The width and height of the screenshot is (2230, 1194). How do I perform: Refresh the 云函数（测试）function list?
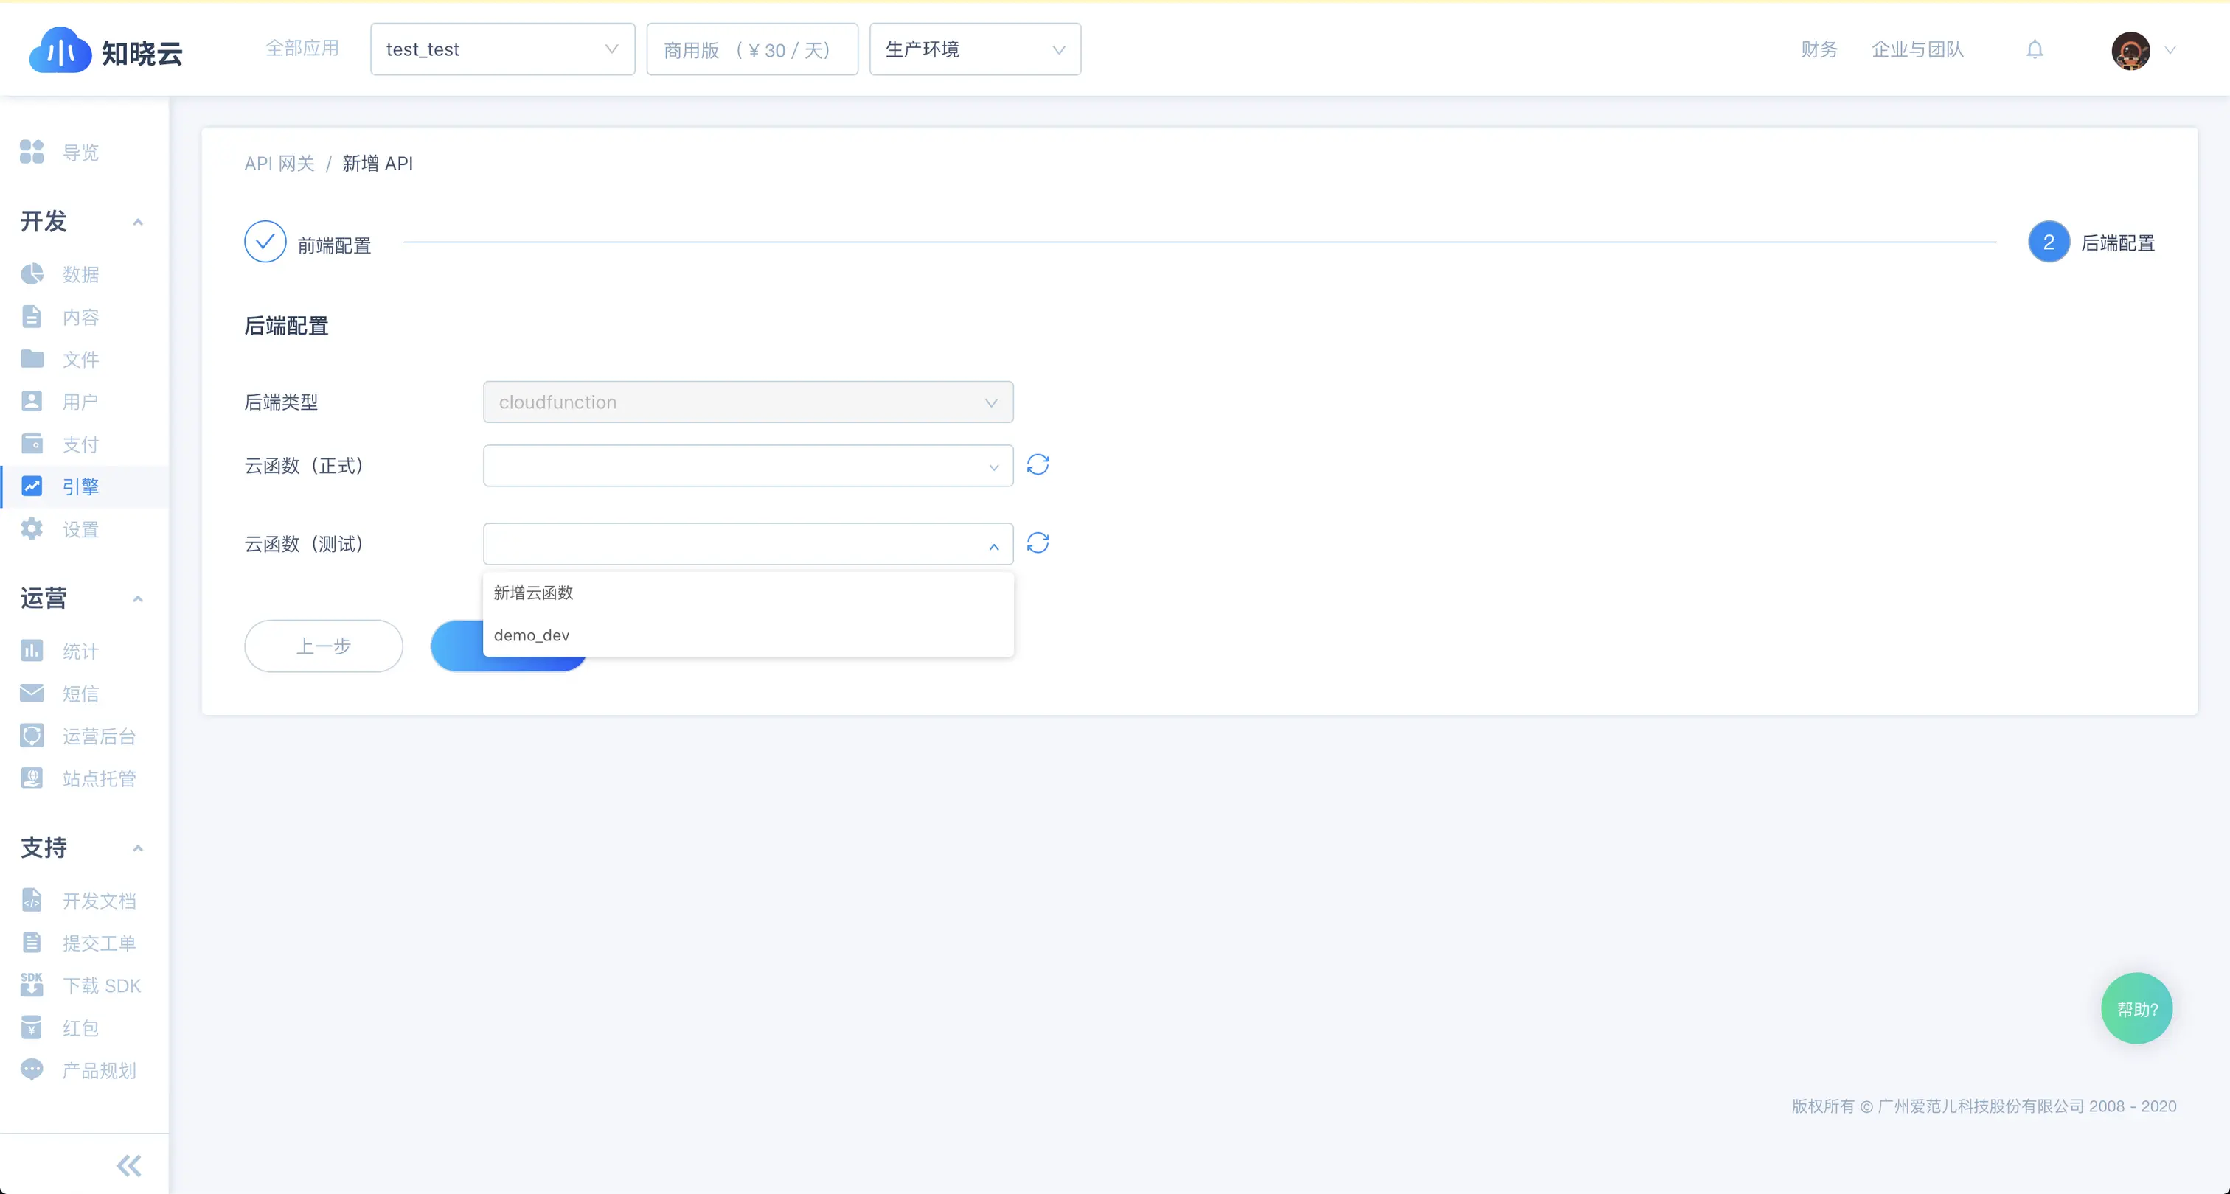(1037, 543)
